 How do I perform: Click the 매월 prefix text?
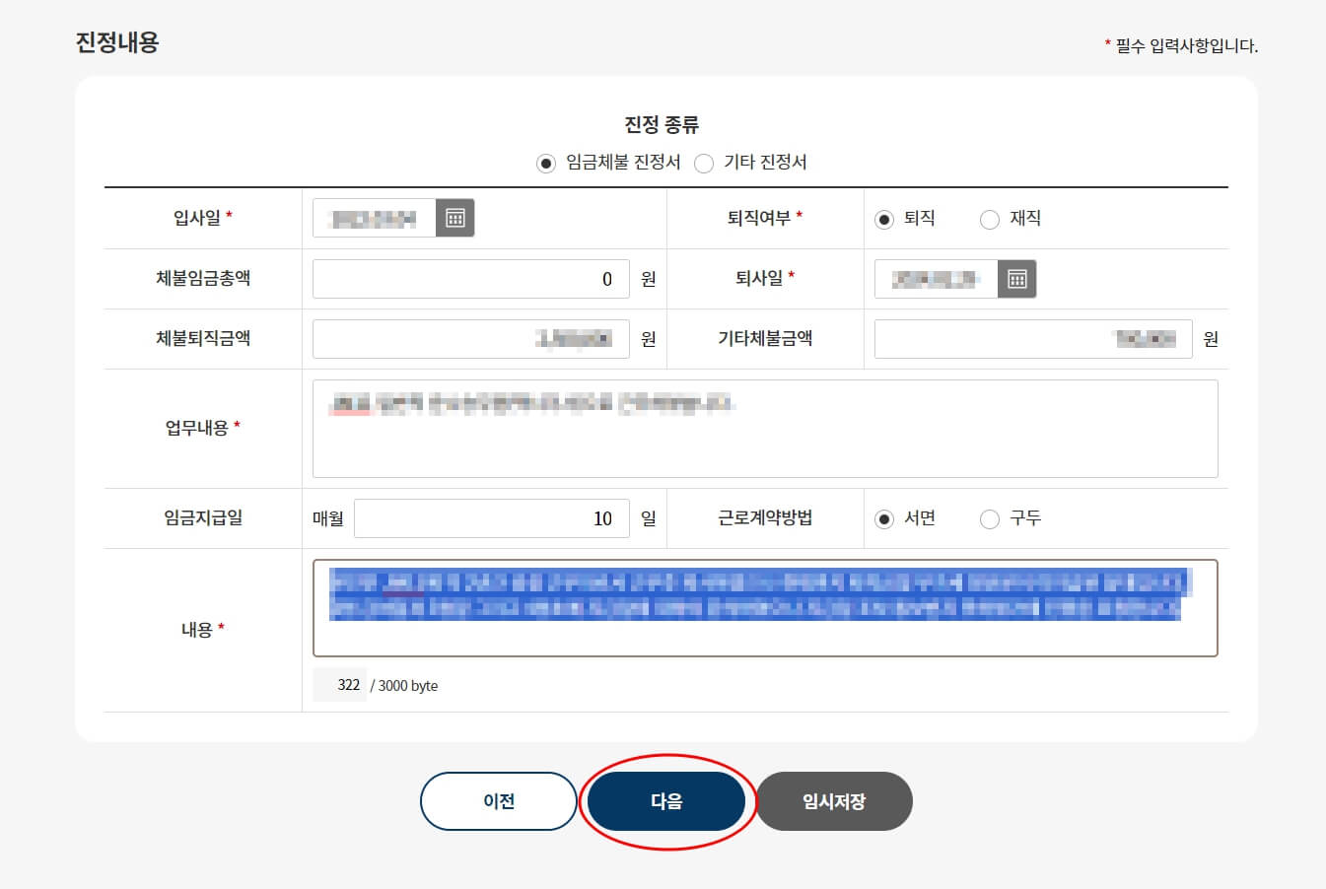click(x=328, y=518)
